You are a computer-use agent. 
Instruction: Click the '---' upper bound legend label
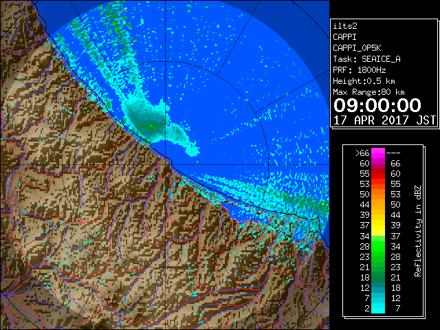(x=393, y=153)
